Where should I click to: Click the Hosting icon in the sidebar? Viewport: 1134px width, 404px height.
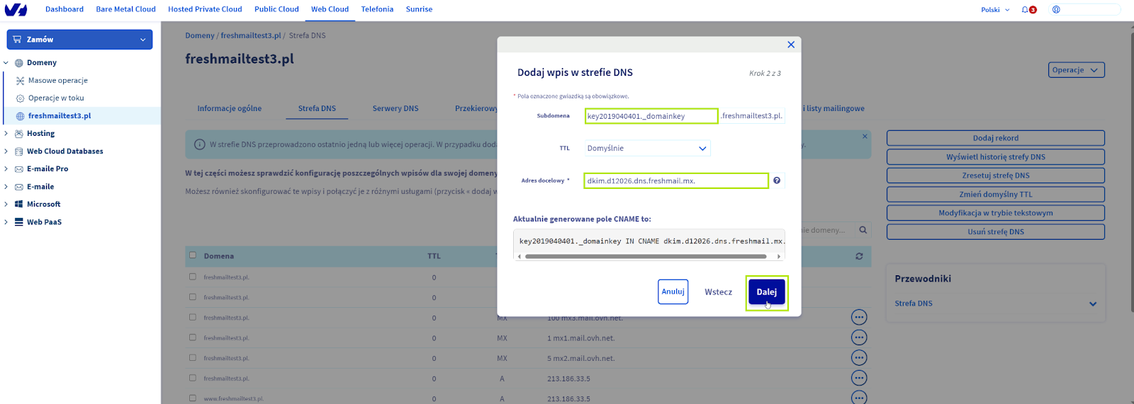19,134
